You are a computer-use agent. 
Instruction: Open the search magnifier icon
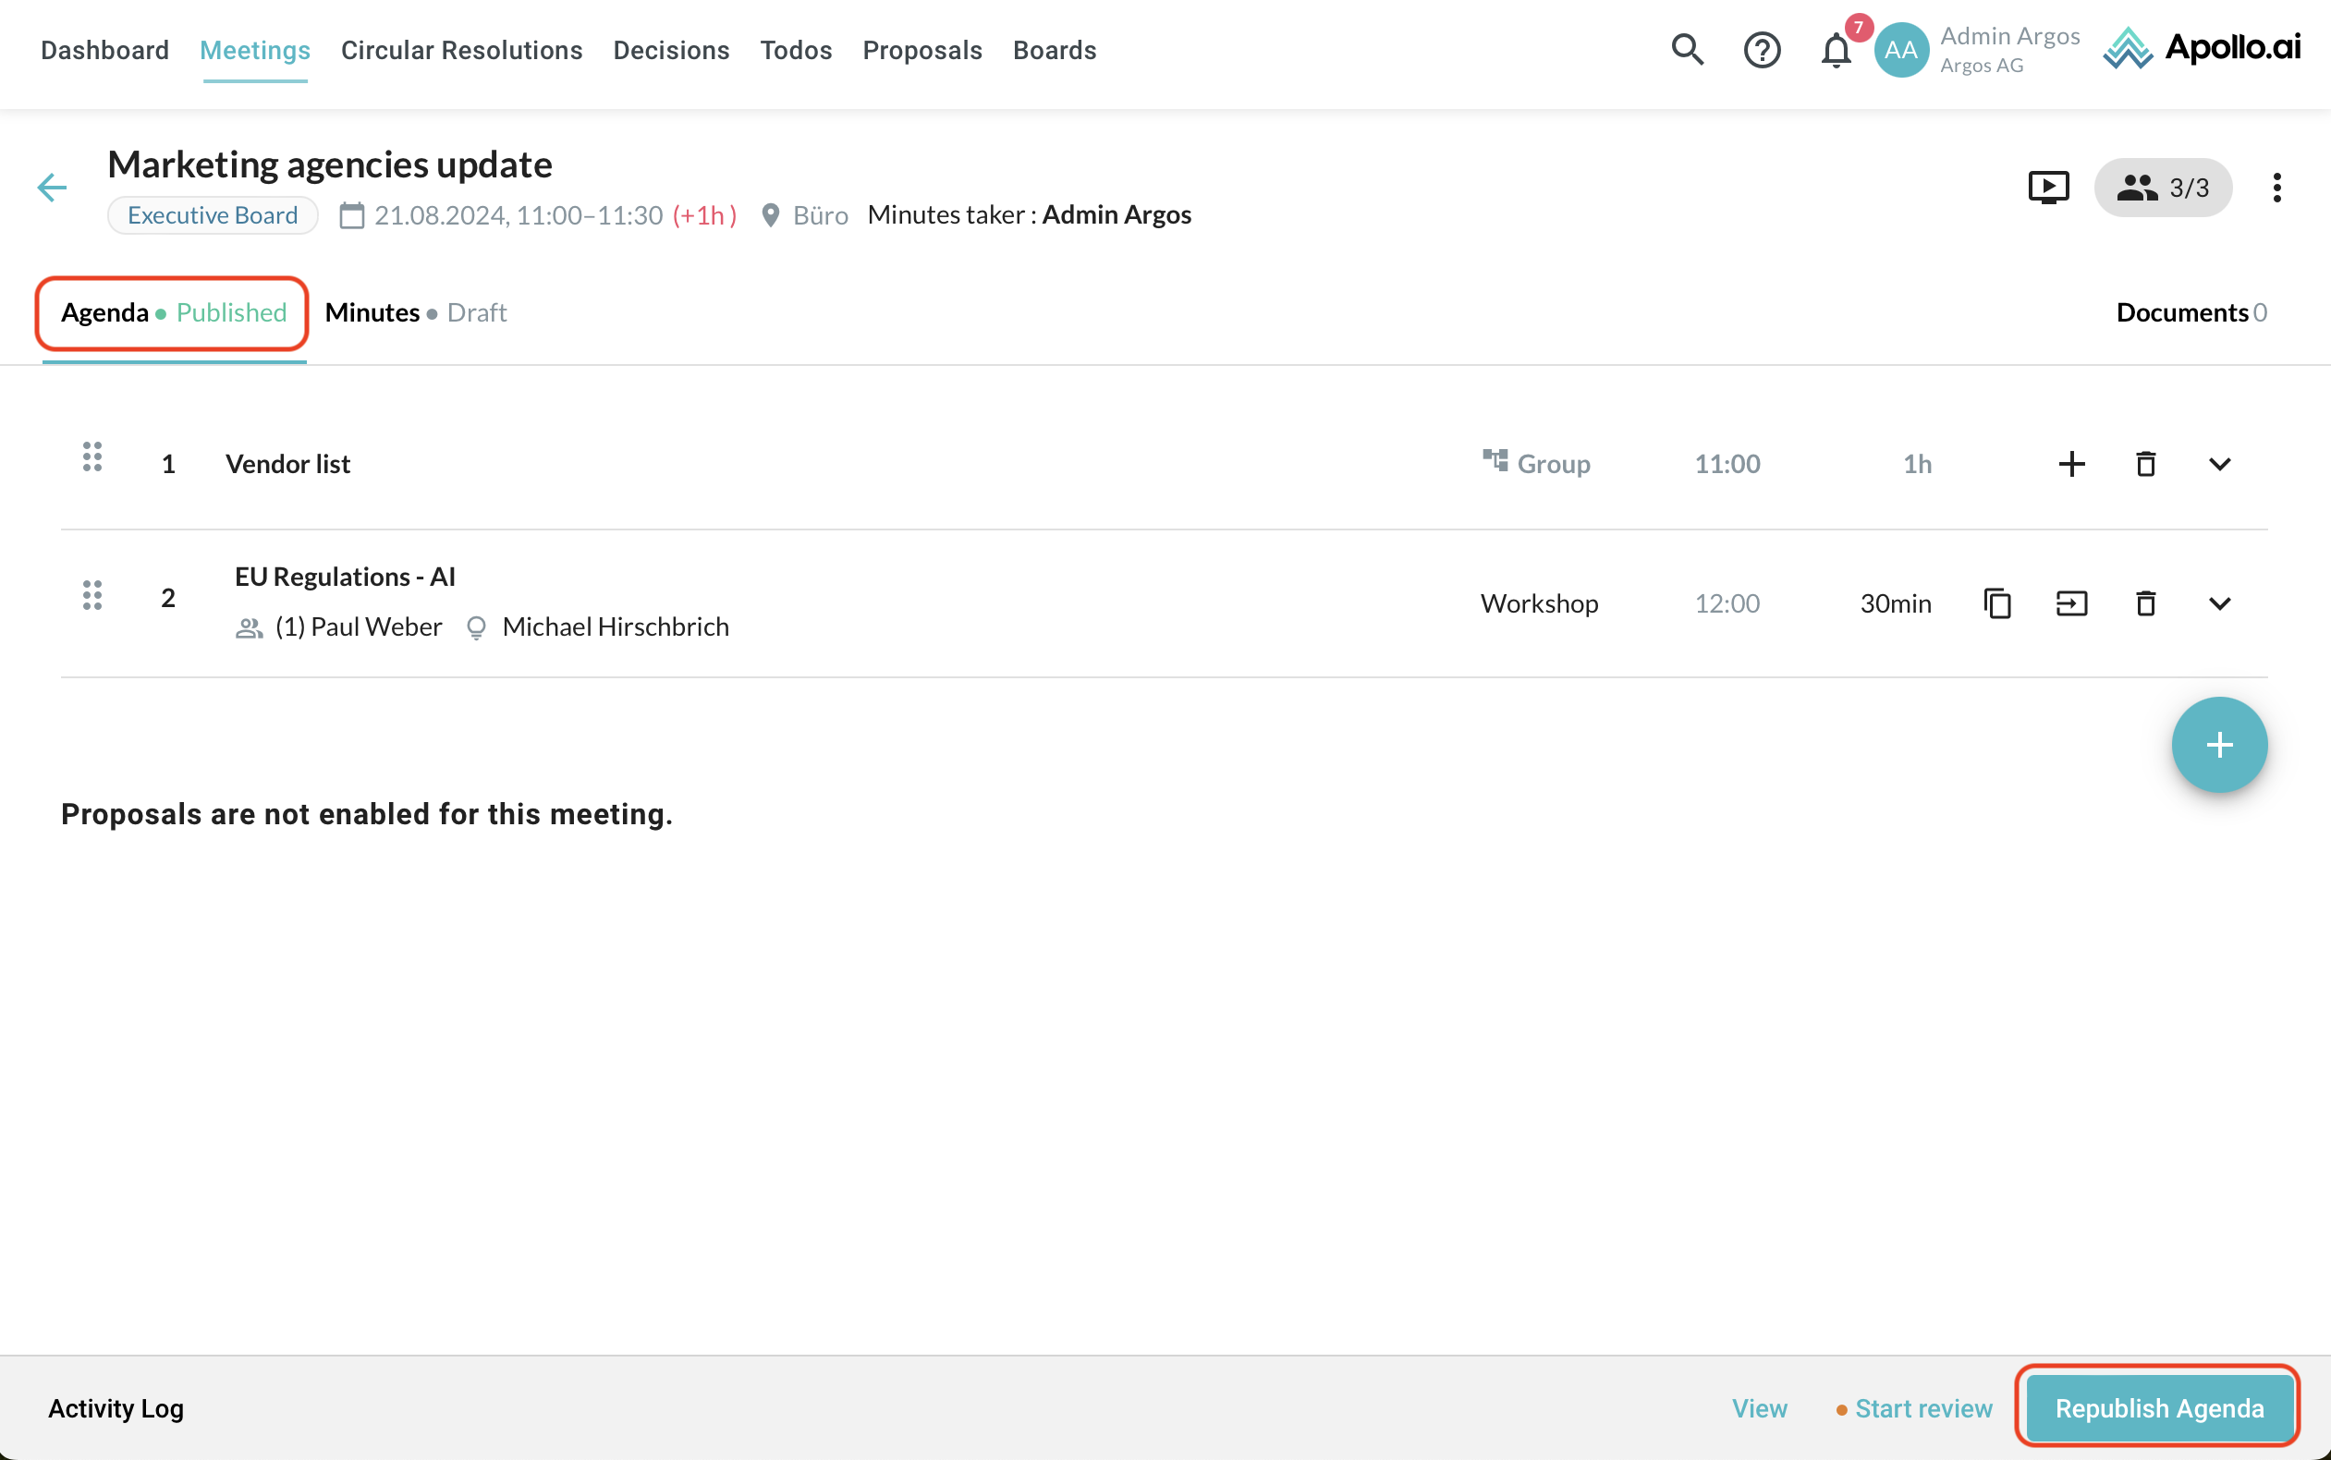click(1687, 49)
